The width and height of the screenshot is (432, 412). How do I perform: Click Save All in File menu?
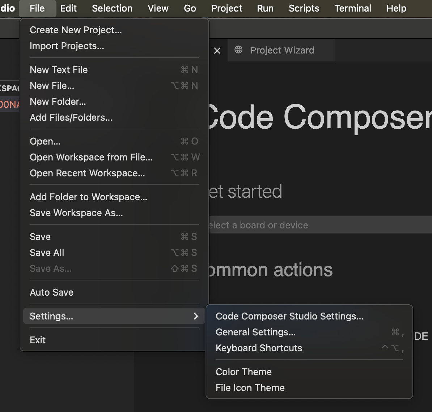(47, 253)
